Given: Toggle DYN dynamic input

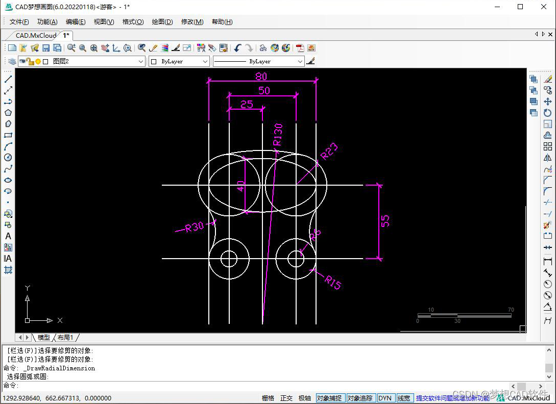Looking at the screenshot, I should point(385,398).
